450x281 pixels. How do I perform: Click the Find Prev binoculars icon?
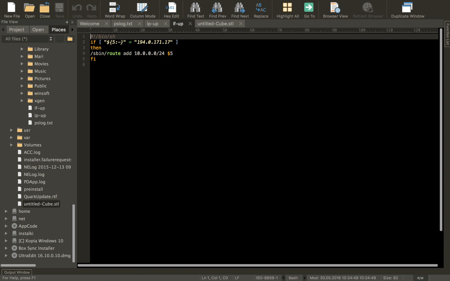[217, 10]
